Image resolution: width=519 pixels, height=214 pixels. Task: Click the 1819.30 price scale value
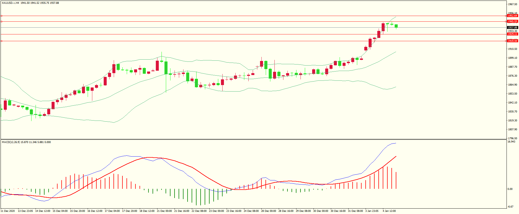512,121
